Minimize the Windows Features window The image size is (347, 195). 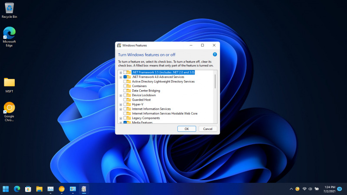[x=191, y=45]
